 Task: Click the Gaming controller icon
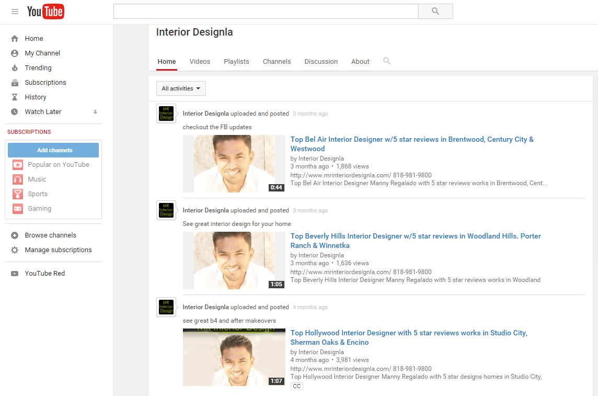point(18,209)
